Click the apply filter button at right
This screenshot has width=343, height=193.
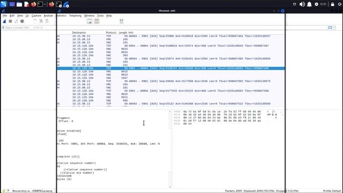pyautogui.click(x=330, y=27)
